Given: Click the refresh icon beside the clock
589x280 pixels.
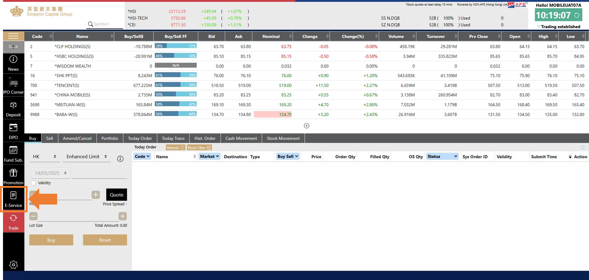Looking at the screenshot, I should [x=577, y=15].
